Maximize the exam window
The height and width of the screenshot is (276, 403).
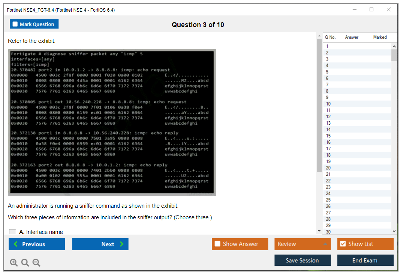click(371, 10)
